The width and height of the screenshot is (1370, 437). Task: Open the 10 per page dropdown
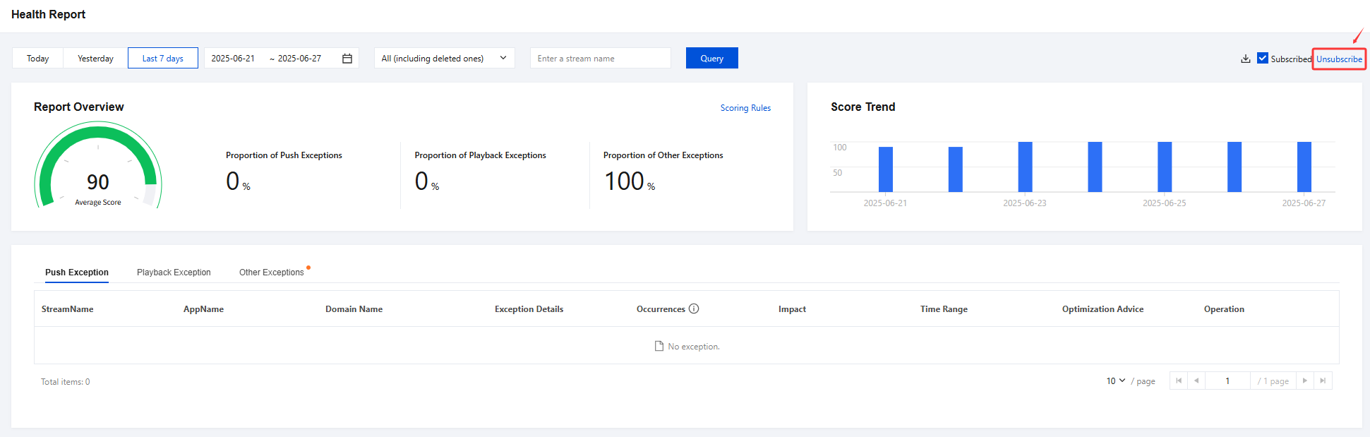(x=1116, y=381)
